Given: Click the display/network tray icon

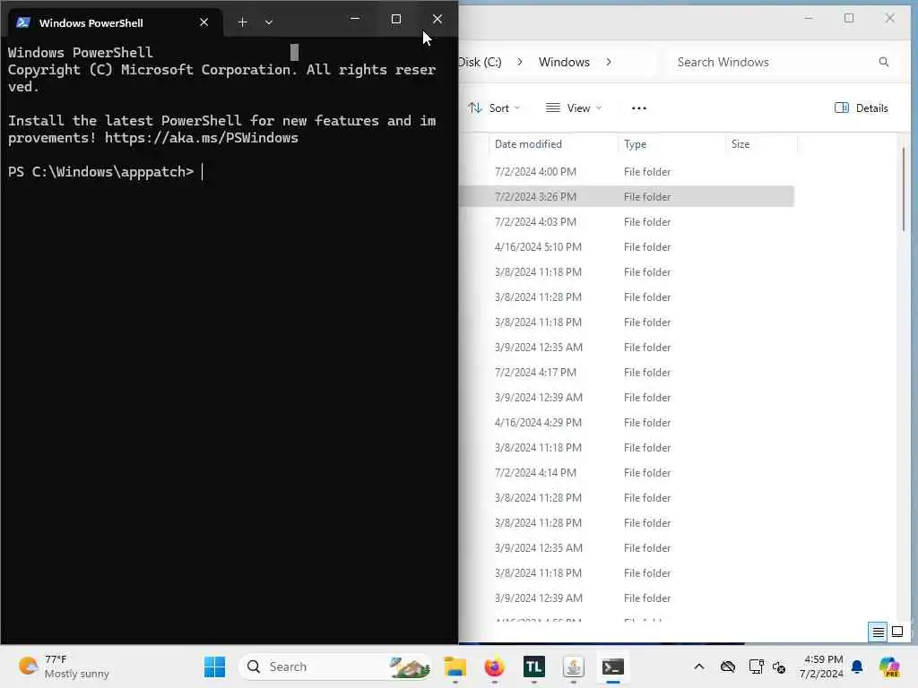Looking at the screenshot, I should tap(756, 666).
